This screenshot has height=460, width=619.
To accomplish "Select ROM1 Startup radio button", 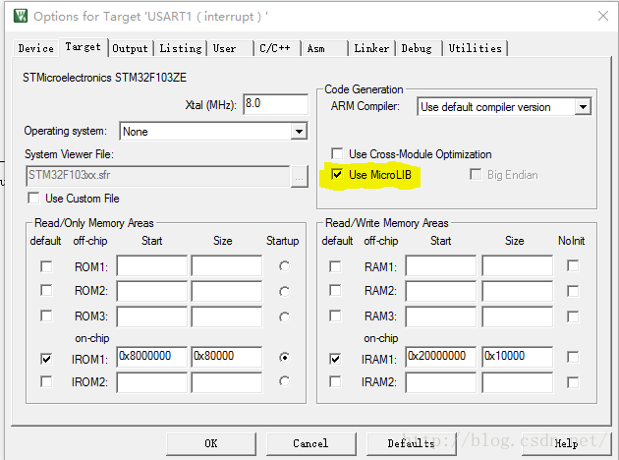I will coord(284,266).
